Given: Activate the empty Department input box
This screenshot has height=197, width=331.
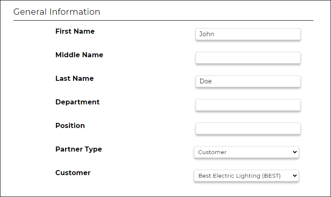Looking at the screenshot, I should 248,105.
